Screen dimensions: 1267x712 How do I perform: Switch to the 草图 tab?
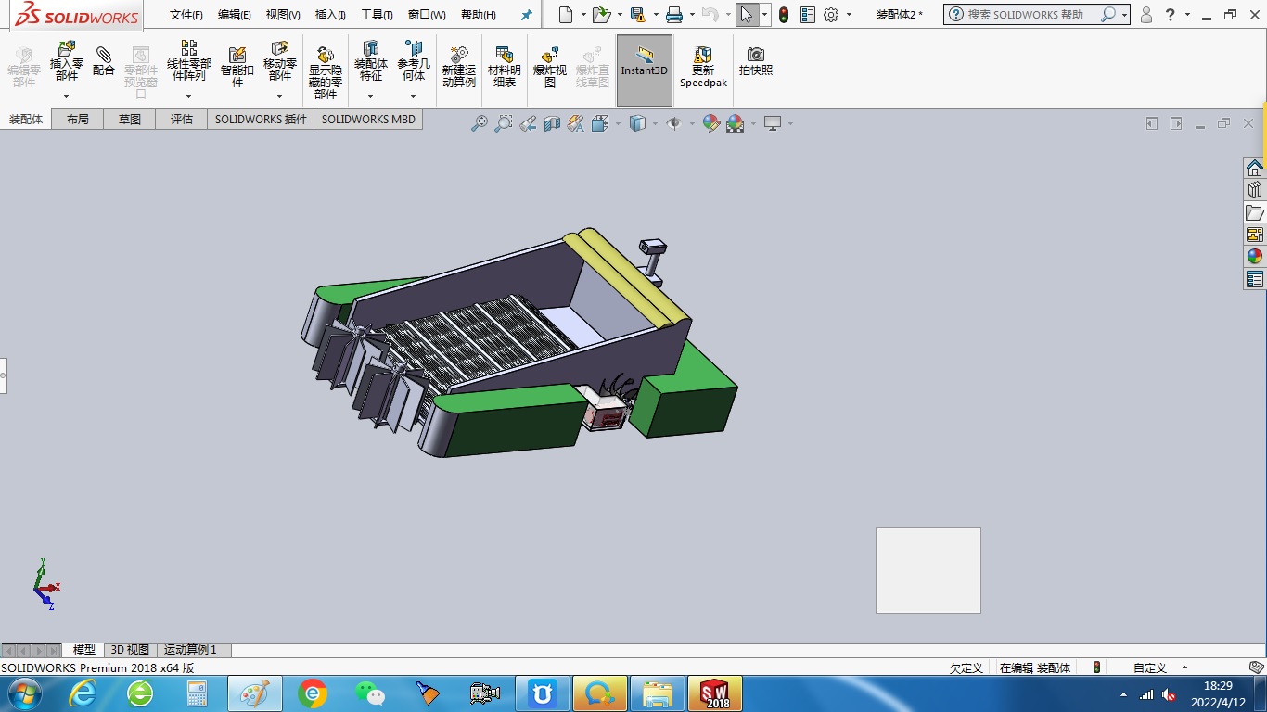pyautogui.click(x=130, y=119)
